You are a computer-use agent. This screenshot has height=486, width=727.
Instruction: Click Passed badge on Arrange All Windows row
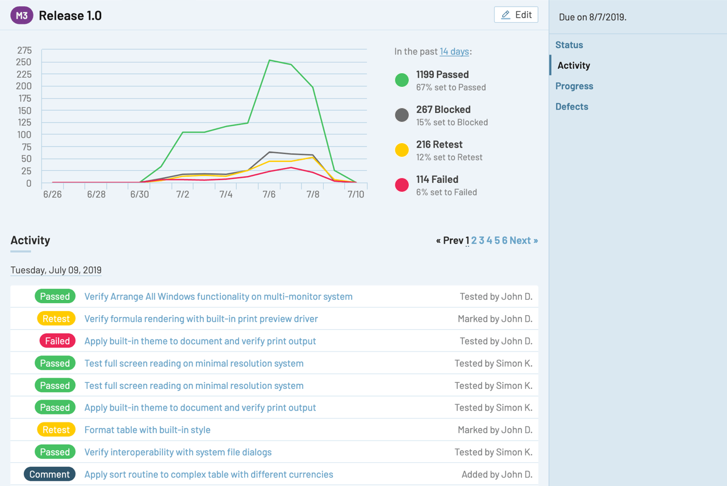55,296
